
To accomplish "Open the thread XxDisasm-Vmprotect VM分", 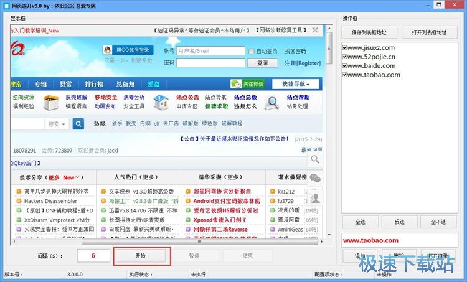I will click(x=57, y=220).
